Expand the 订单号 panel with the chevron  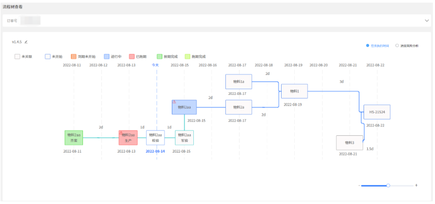click(x=427, y=20)
